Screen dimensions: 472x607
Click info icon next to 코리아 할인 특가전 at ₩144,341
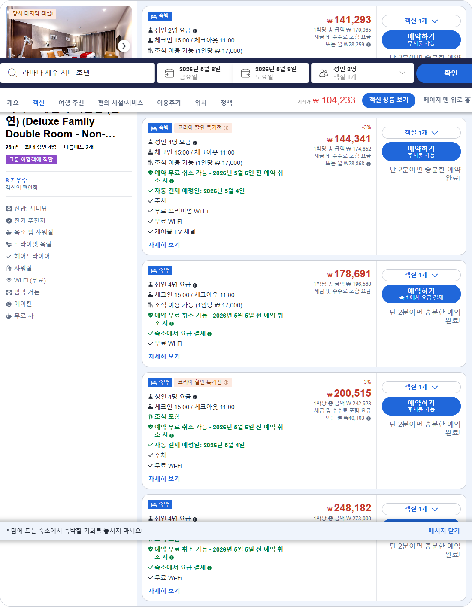226,128
